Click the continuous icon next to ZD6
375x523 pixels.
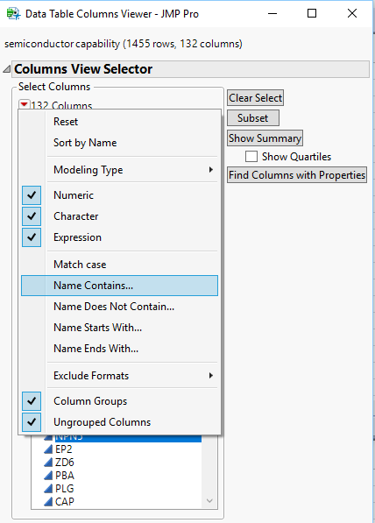pyautogui.click(x=48, y=463)
